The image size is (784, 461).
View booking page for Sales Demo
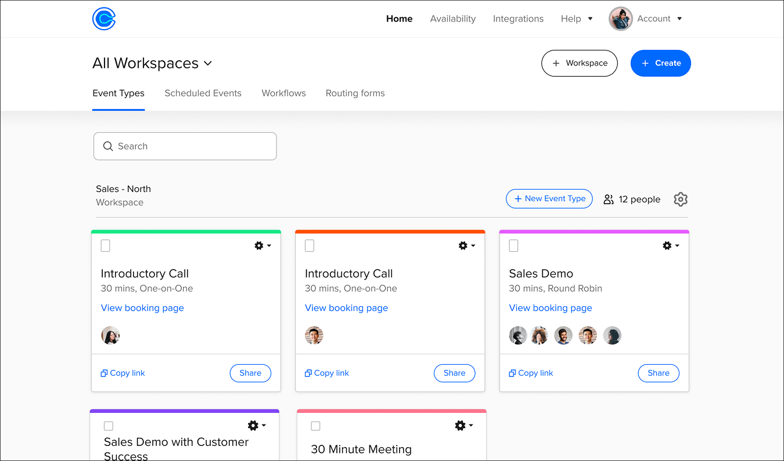point(551,308)
